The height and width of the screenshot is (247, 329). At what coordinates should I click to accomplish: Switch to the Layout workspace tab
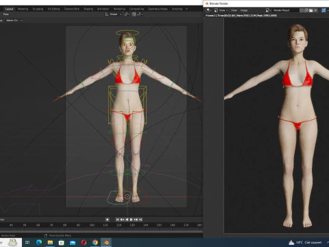10,9
